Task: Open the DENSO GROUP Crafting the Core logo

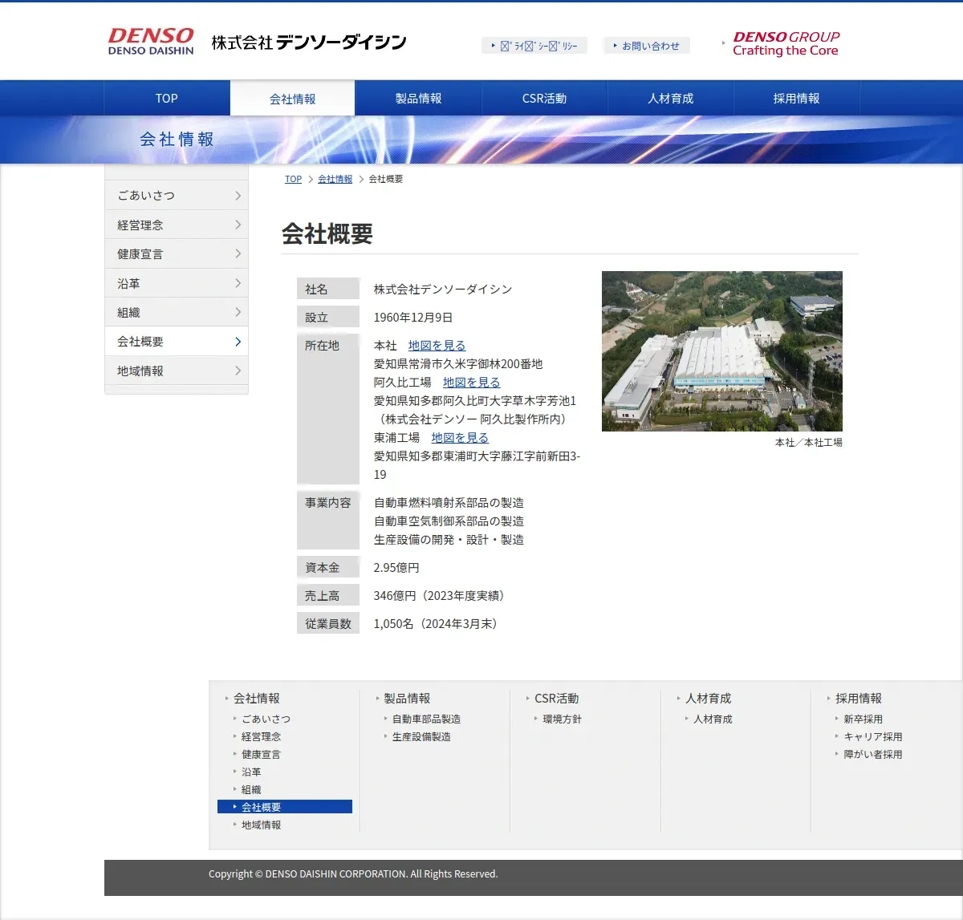Action: [x=786, y=43]
